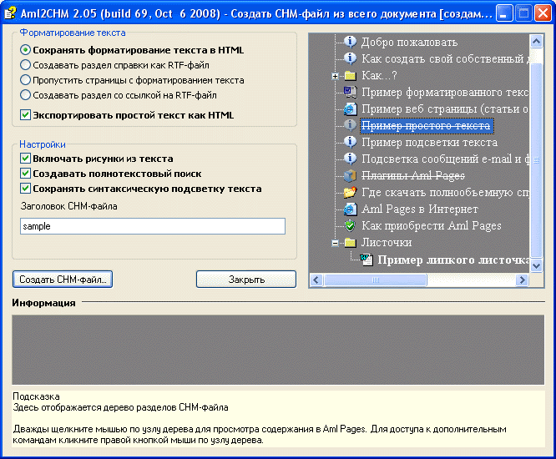Click the grey Информация output area
Viewport: 556px width, 459px height.
click(x=278, y=350)
